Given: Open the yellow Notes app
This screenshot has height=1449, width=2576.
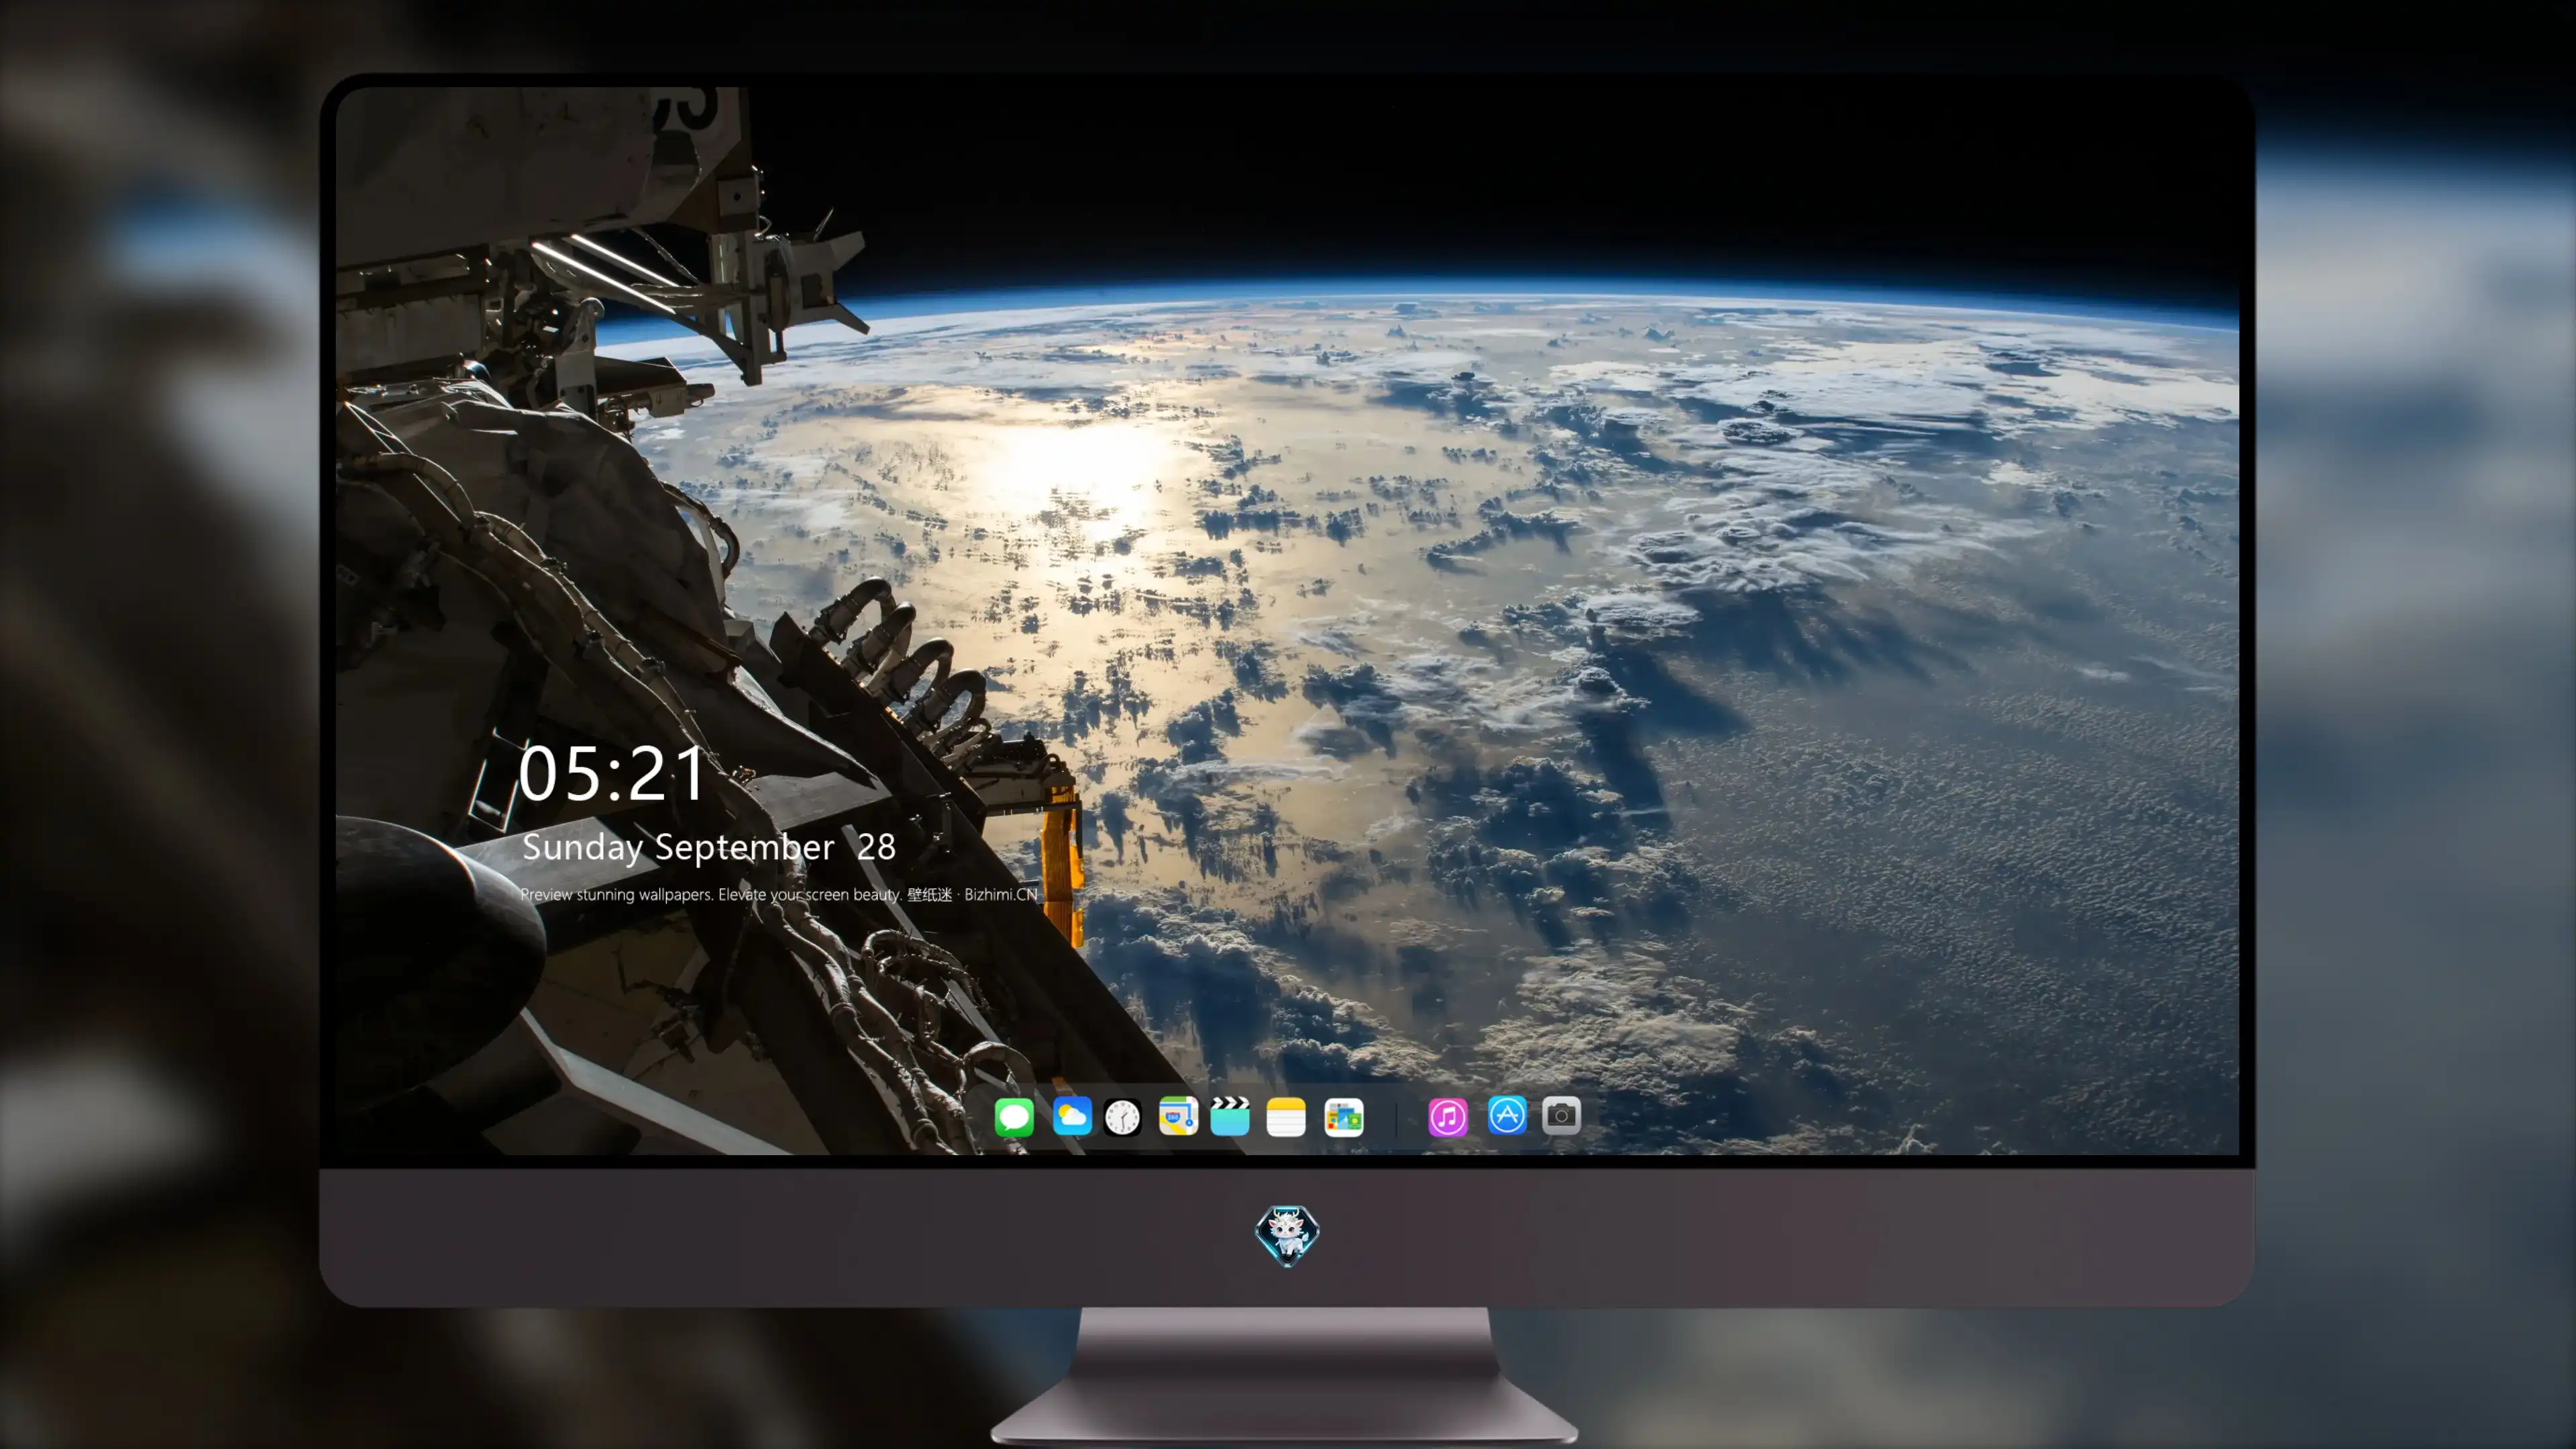Looking at the screenshot, I should (1286, 1117).
